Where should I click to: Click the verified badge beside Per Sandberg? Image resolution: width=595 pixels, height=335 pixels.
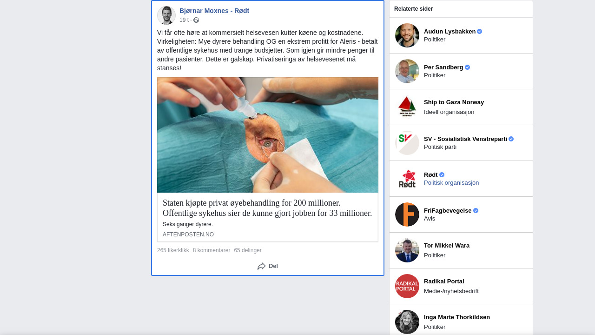coord(467,67)
